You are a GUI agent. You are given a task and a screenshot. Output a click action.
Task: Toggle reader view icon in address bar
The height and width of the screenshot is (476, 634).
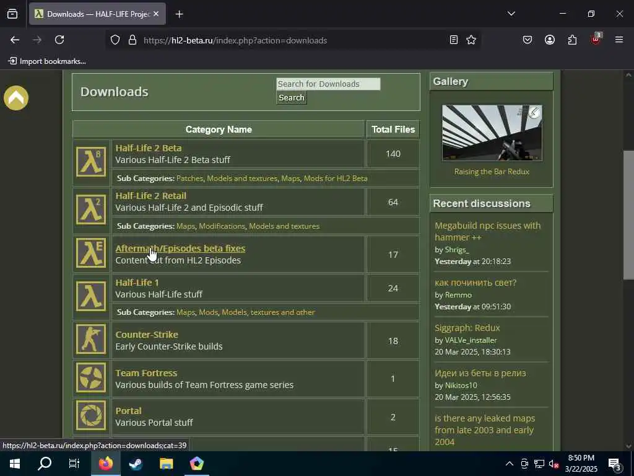[x=454, y=40]
